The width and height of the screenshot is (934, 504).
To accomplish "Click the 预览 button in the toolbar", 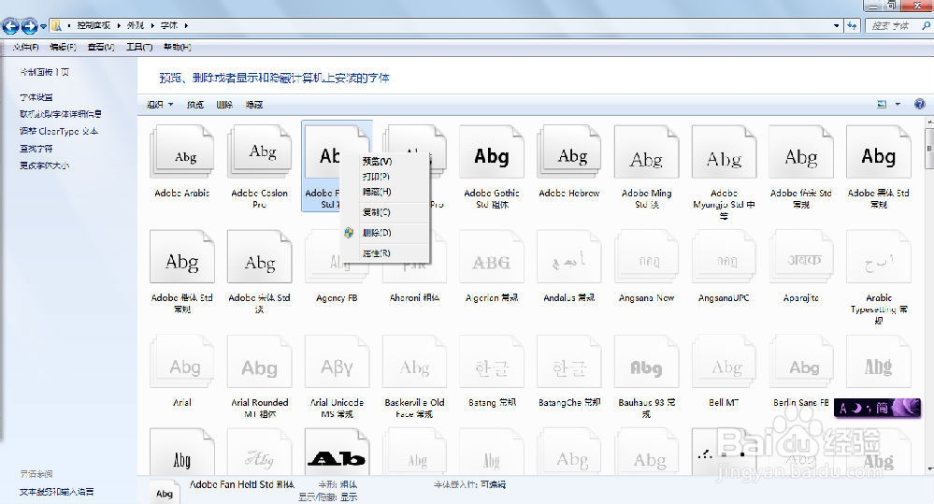I will pos(194,104).
